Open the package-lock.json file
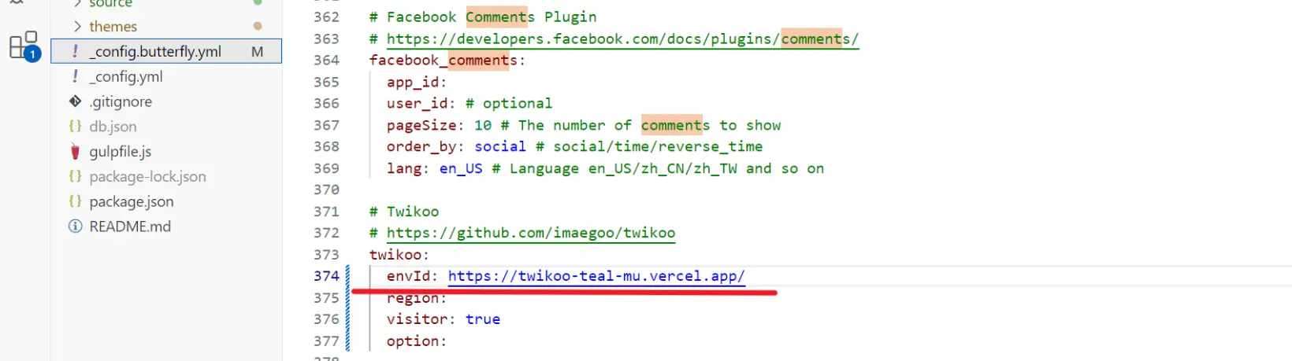 [x=147, y=177]
